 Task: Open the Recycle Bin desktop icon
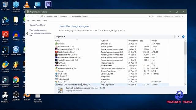point(5,6)
